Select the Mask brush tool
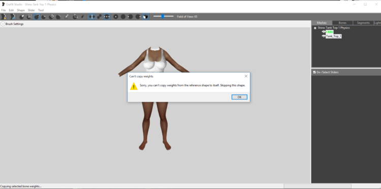 (x=29, y=17)
